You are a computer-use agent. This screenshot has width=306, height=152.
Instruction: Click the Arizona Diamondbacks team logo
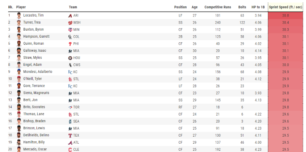pos(70,16)
